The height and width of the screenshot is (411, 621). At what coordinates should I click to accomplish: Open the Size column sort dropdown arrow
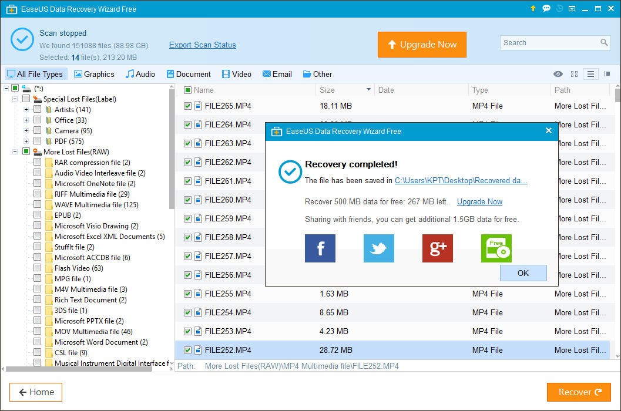point(368,89)
